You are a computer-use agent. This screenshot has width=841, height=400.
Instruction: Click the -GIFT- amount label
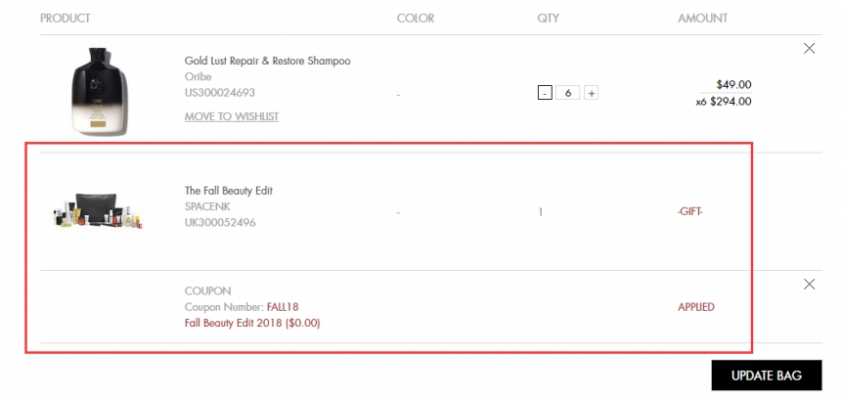click(689, 211)
